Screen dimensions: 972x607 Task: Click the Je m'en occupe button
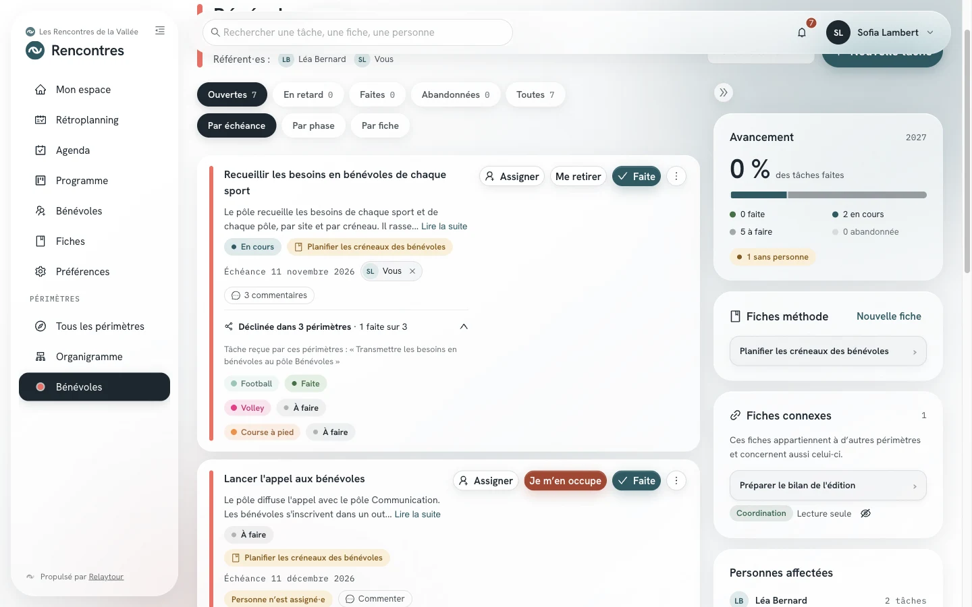(565, 480)
